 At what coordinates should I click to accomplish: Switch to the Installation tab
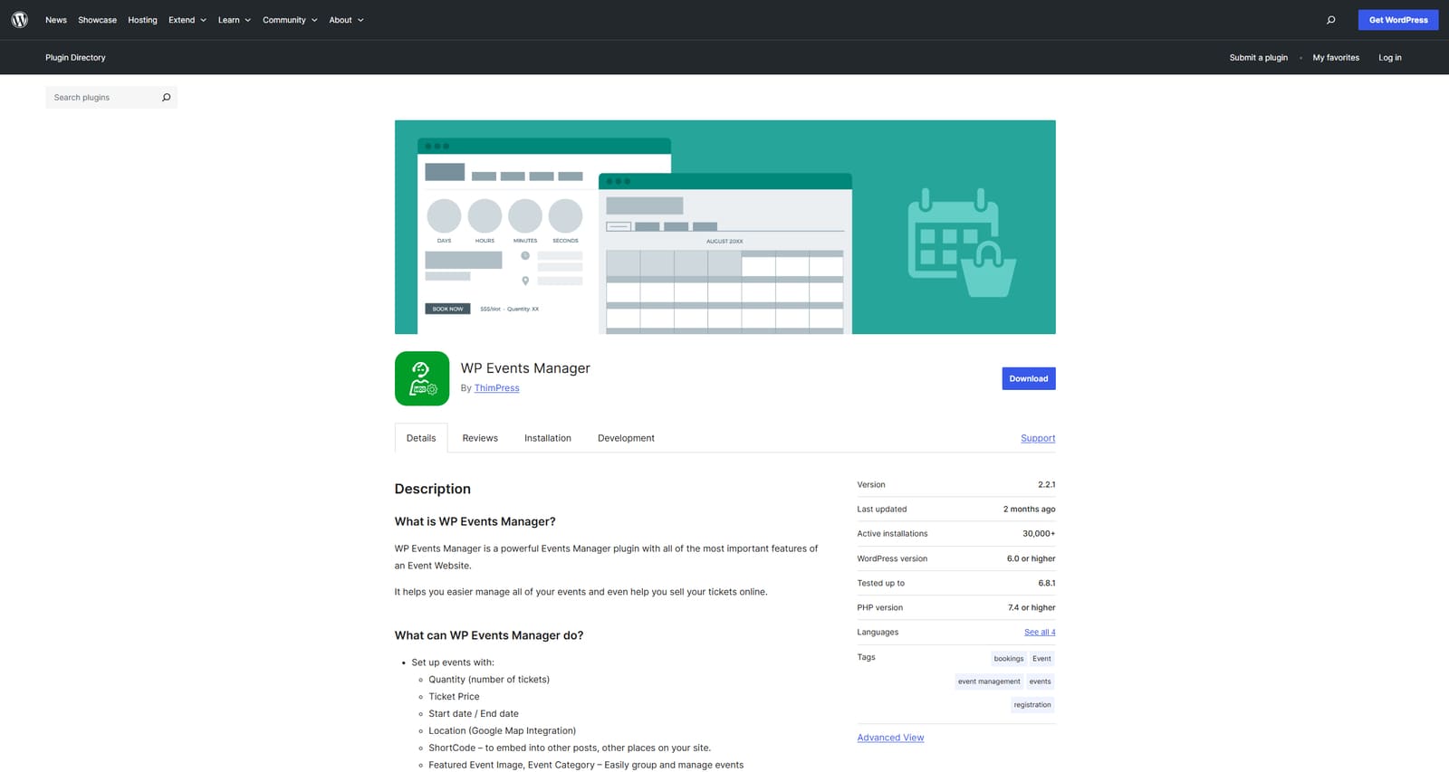[548, 438]
